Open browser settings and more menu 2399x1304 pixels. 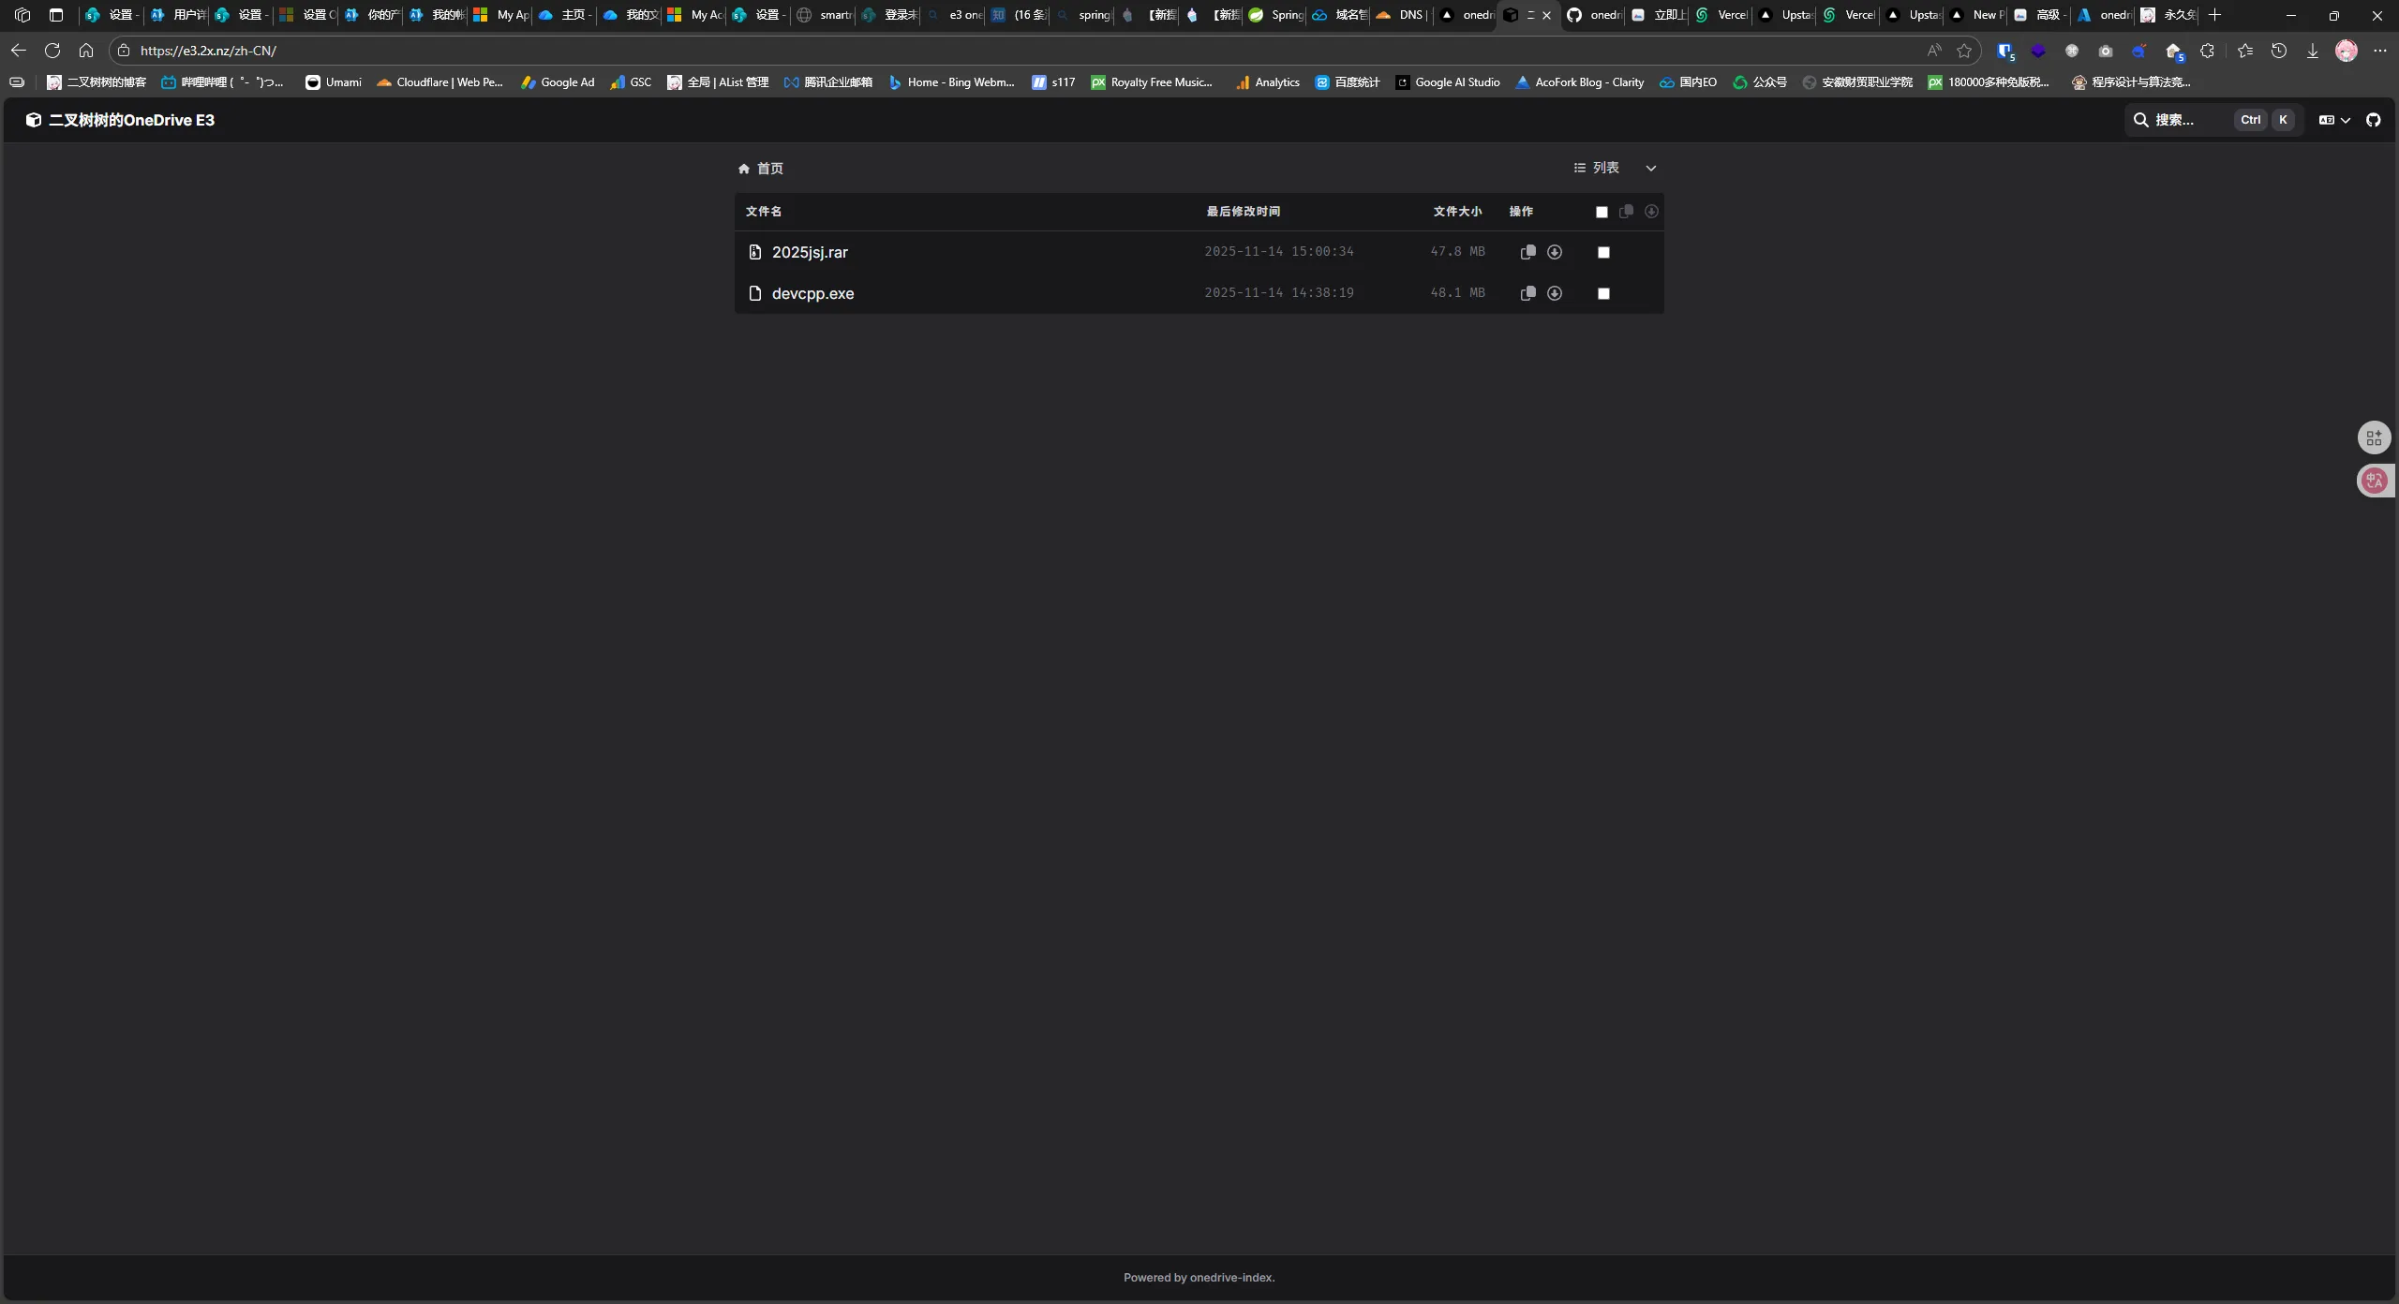(2379, 51)
